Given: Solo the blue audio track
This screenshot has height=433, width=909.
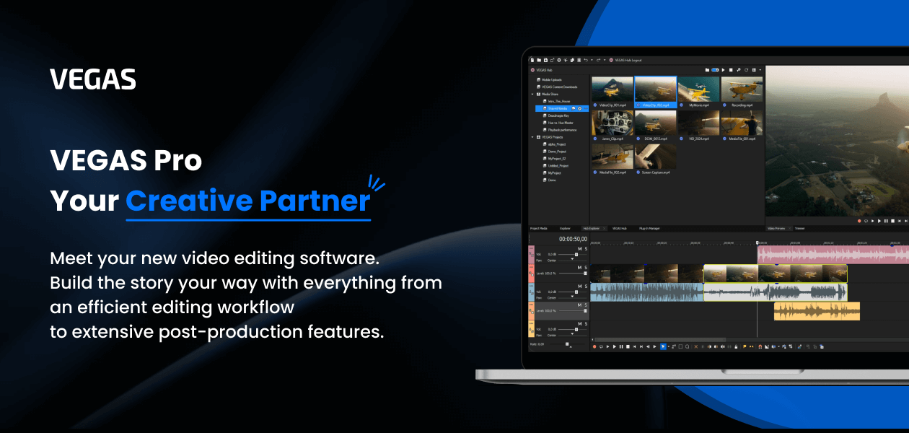Looking at the screenshot, I should (586, 287).
